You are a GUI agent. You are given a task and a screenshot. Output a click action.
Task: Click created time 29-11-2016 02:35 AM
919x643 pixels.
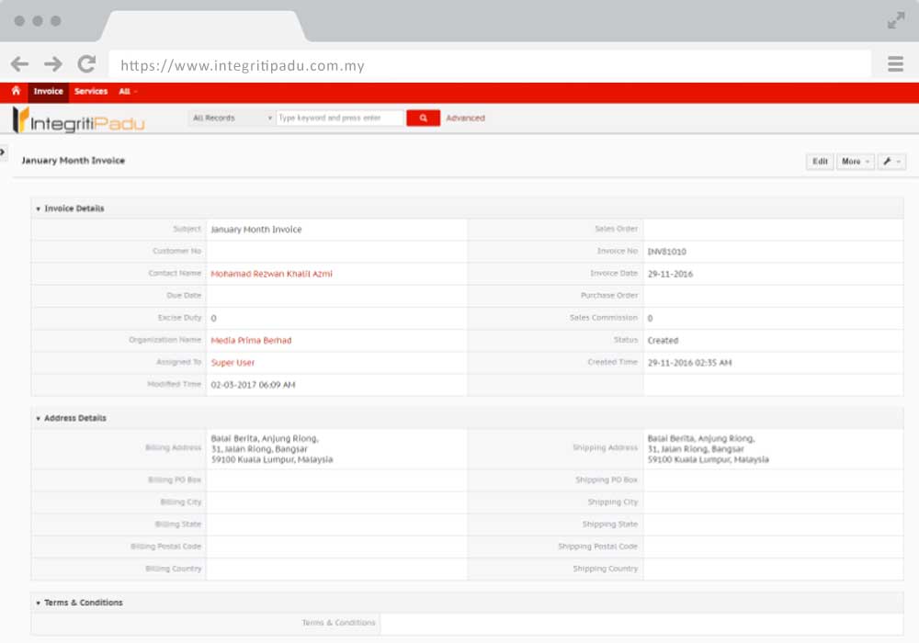pyautogui.click(x=689, y=363)
